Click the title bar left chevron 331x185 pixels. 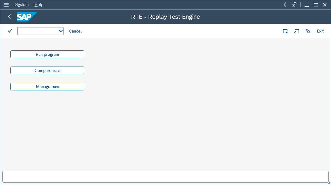[285, 5]
